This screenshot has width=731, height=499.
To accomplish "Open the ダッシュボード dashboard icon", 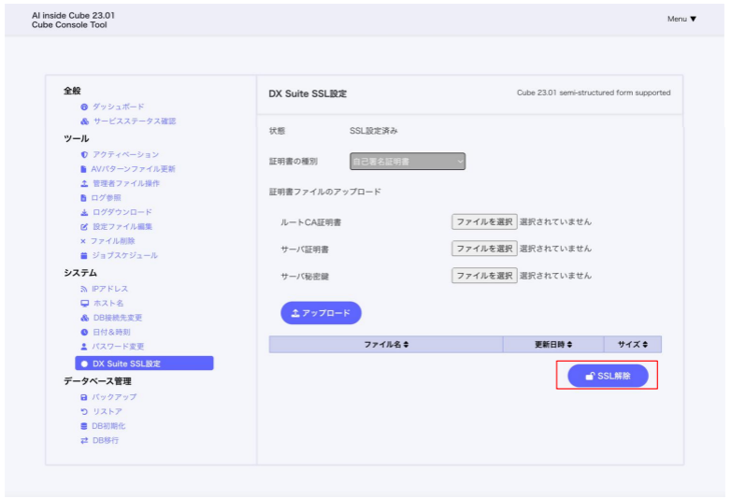I will point(84,107).
